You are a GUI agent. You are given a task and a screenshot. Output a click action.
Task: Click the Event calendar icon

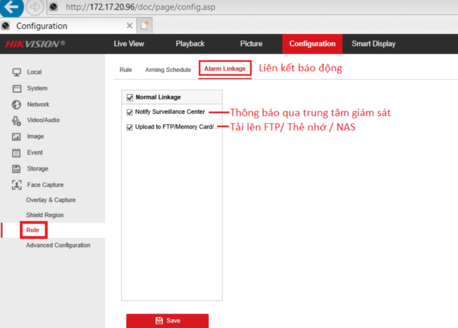pos(17,153)
